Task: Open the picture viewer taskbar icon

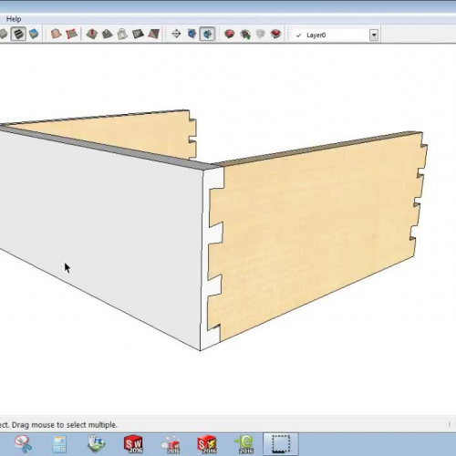Action: click(97, 444)
